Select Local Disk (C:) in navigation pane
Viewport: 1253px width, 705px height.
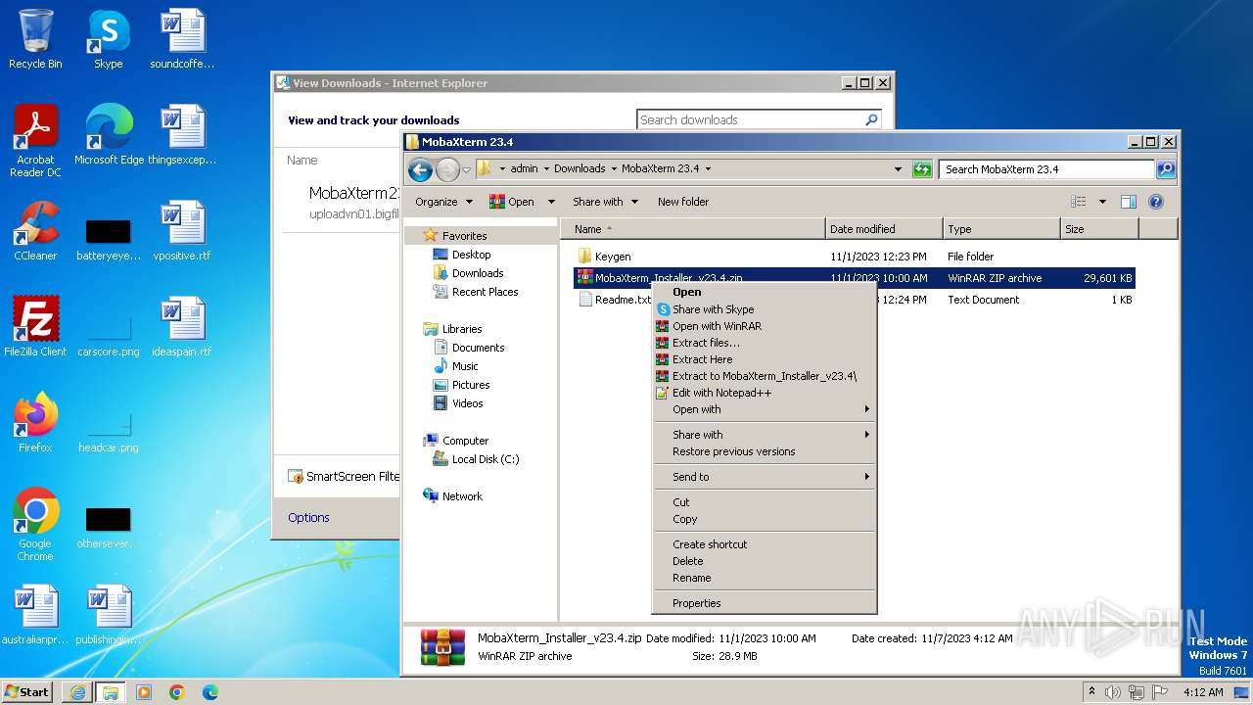pos(486,459)
